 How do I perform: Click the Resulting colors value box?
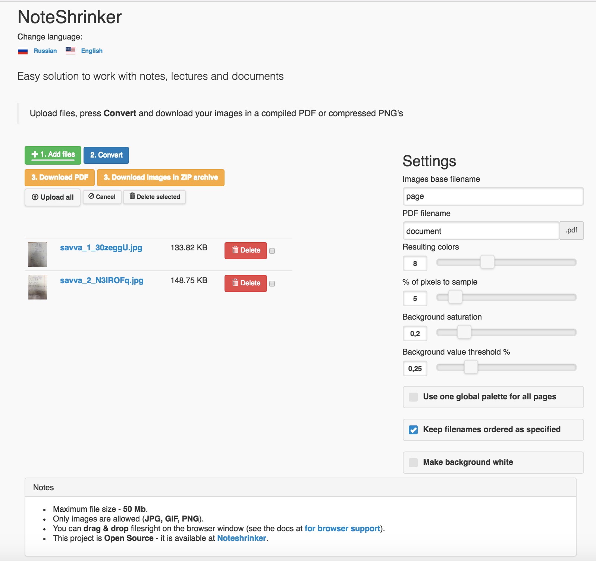click(x=415, y=264)
